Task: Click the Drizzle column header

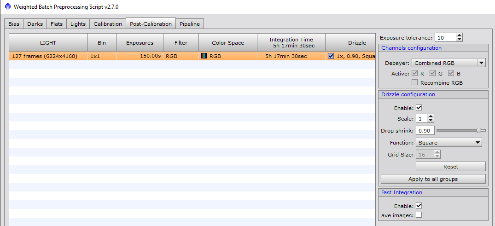Action: pos(350,43)
